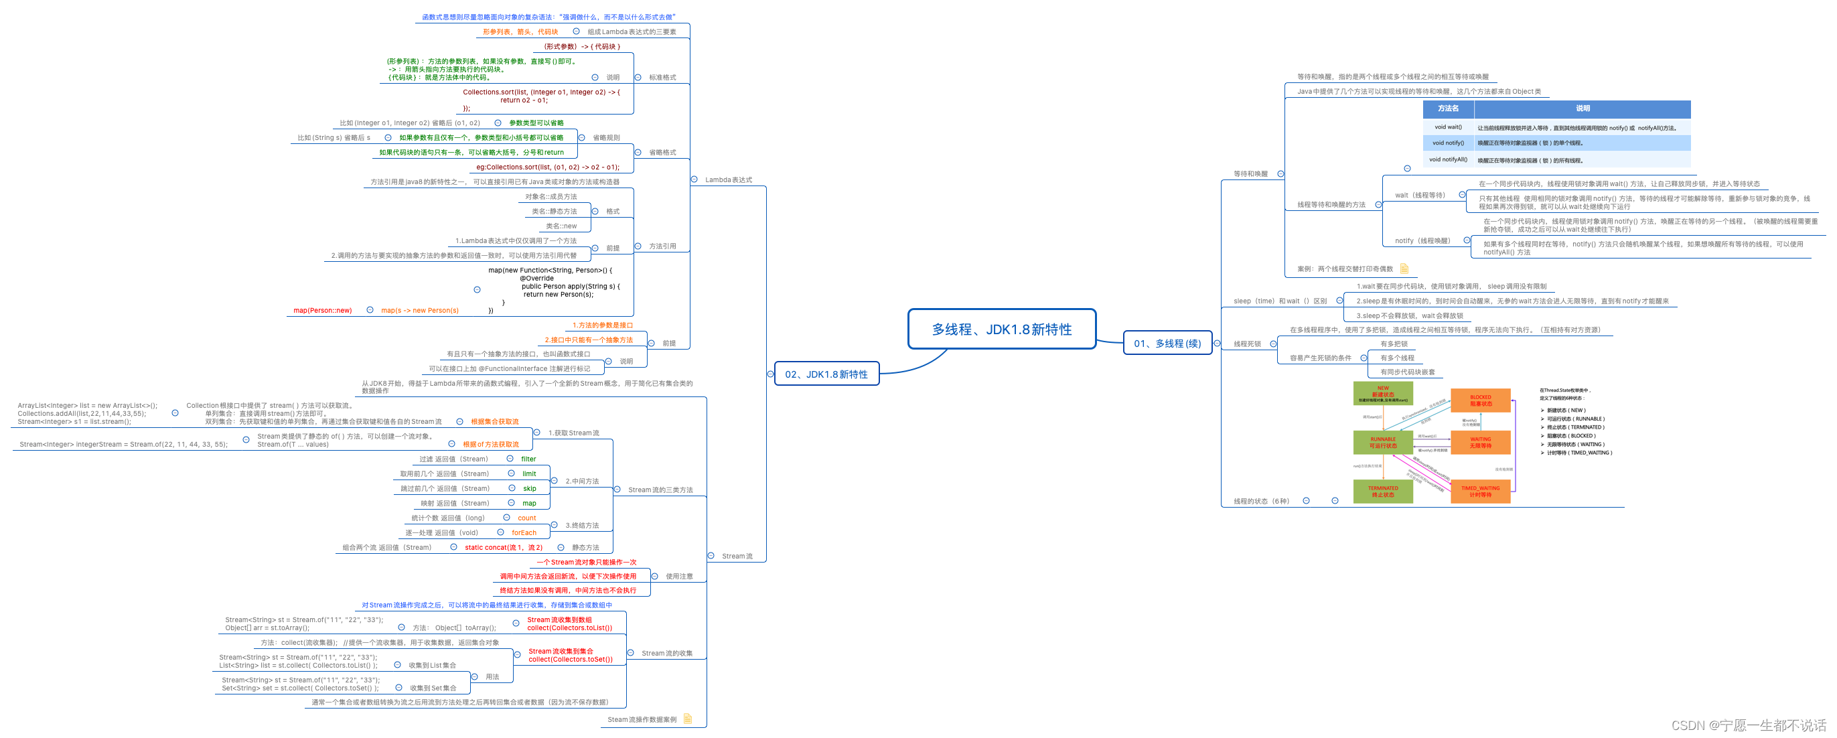Viewport: 1837px width, 738px height.
Task: Select the 收集到List集合 node
Action: click(432, 665)
